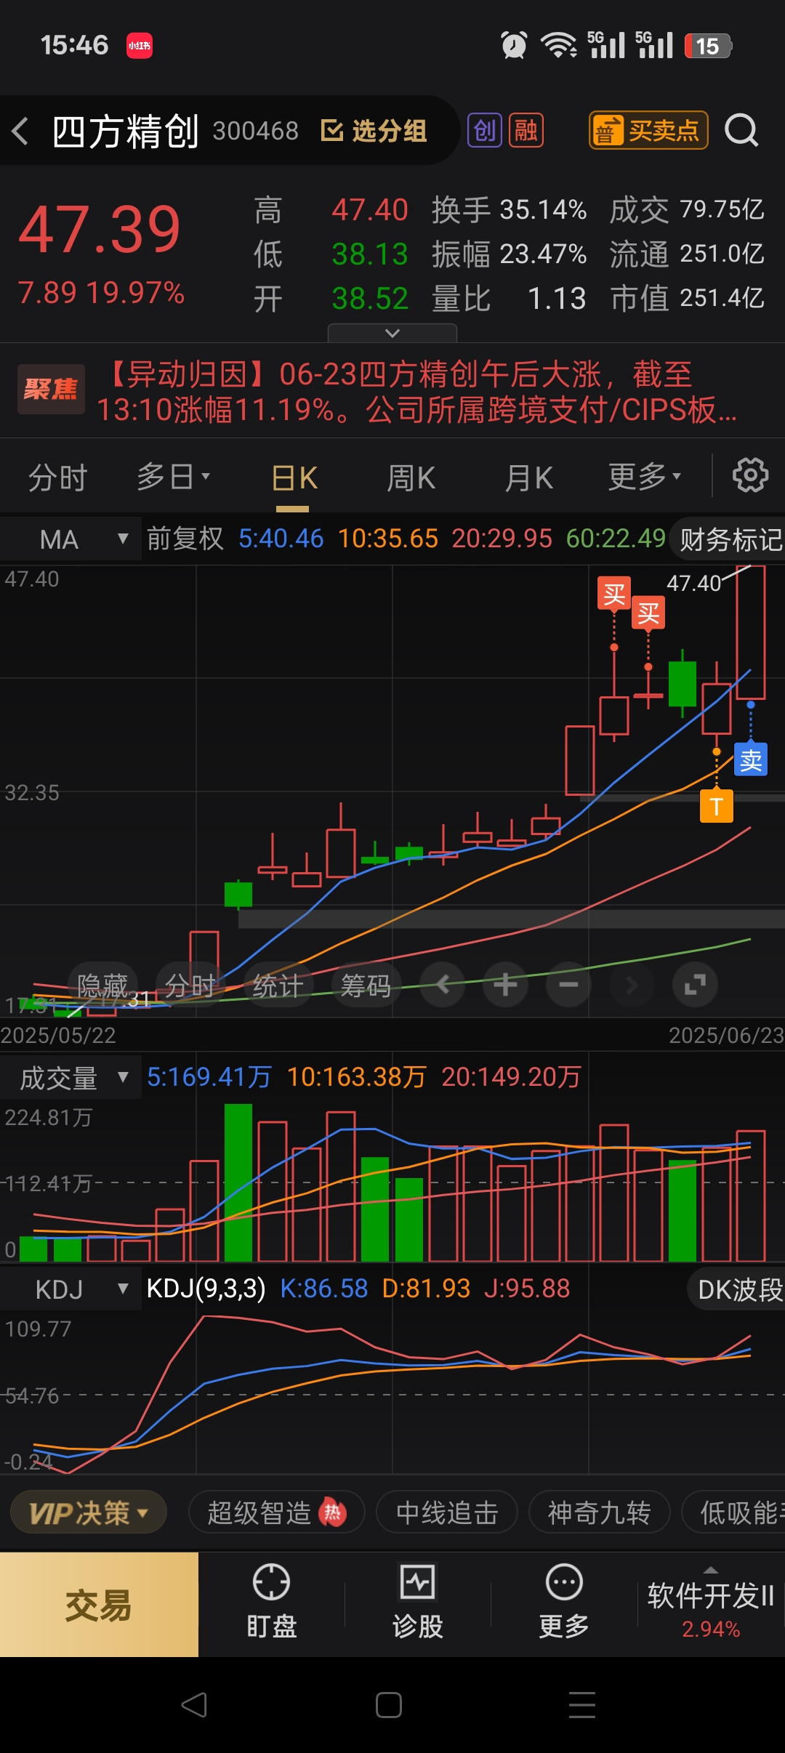Open the KDJ indicator dropdown
This screenshot has width=785, height=1753.
pyautogui.click(x=71, y=1289)
